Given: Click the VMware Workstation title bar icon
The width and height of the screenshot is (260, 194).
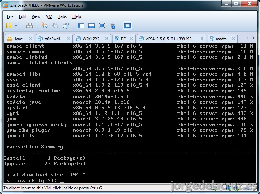Looking at the screenshot, I should click(x=5, y=5).
